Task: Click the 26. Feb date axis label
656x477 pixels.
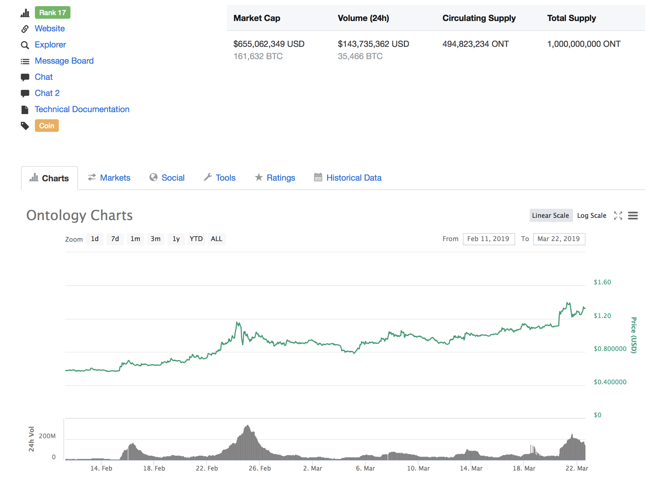Action: tap(260, 468)
